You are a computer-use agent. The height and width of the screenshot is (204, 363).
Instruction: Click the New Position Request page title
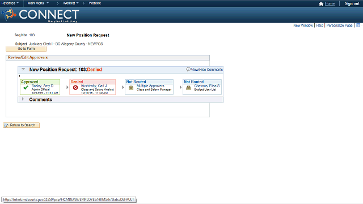[88, 35]
